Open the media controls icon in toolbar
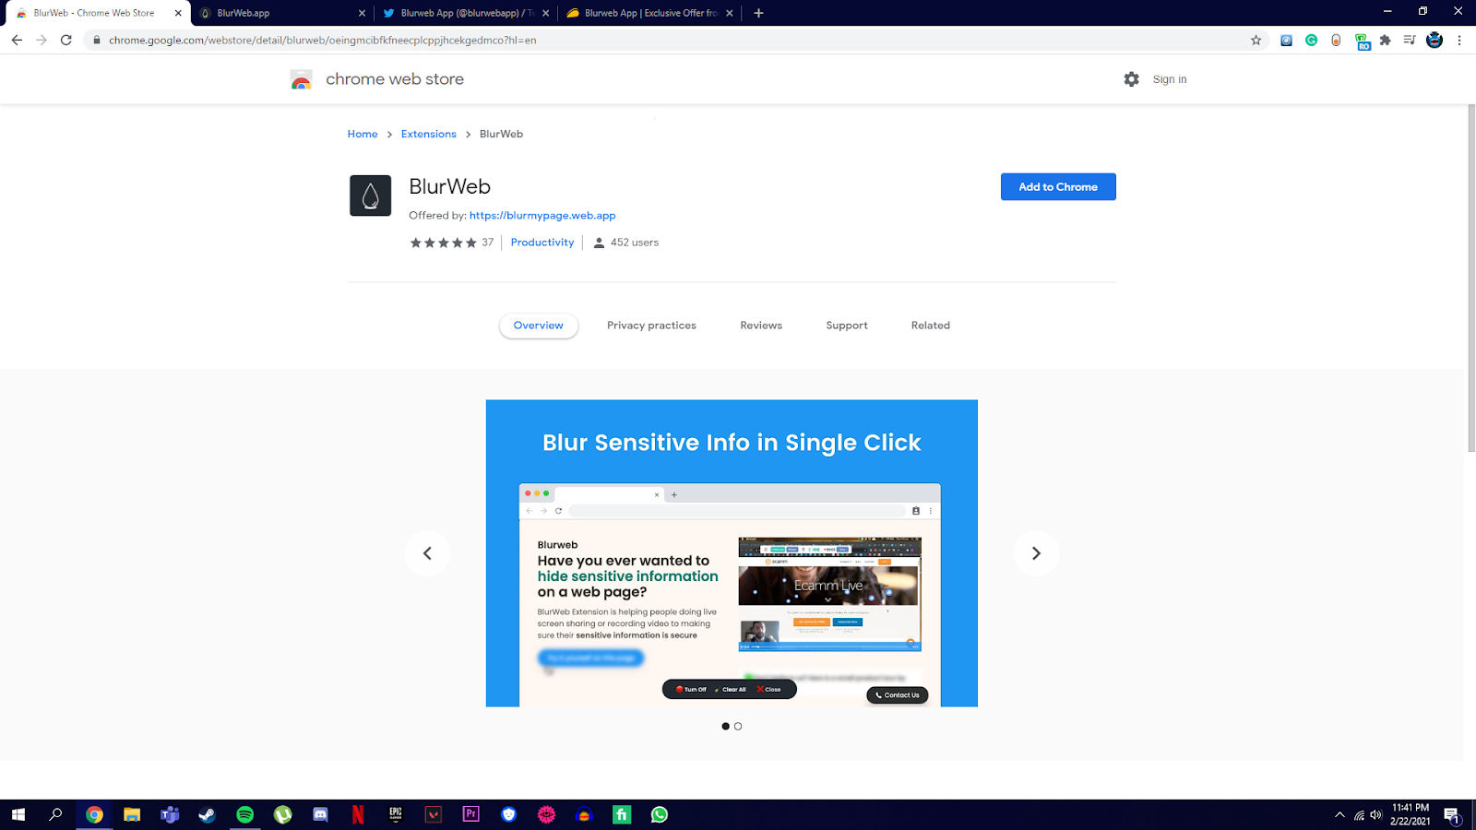1476x830 pixels. coord(1410,40)
